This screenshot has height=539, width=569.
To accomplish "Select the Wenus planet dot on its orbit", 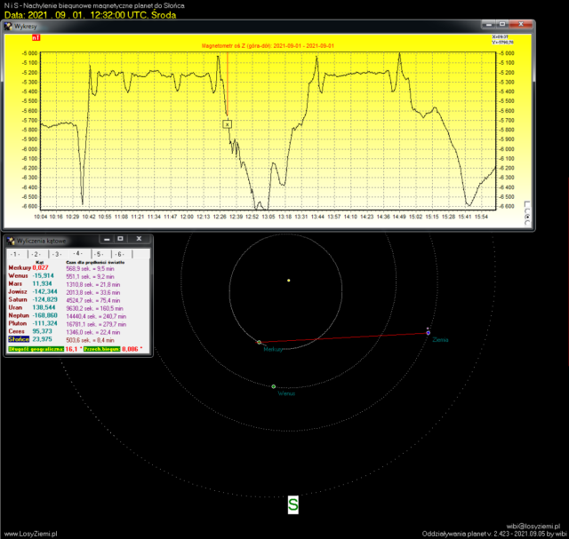I will click(x=274, y=386).
